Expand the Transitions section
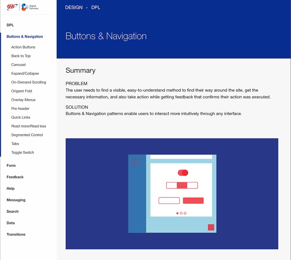The image size is (291, 260). tap(16, 234)
